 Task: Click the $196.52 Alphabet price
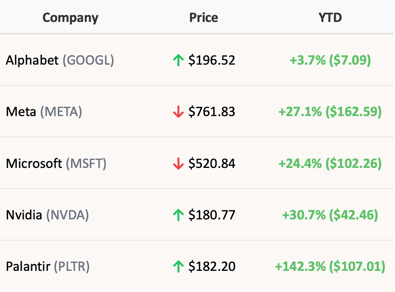[212, 60]
